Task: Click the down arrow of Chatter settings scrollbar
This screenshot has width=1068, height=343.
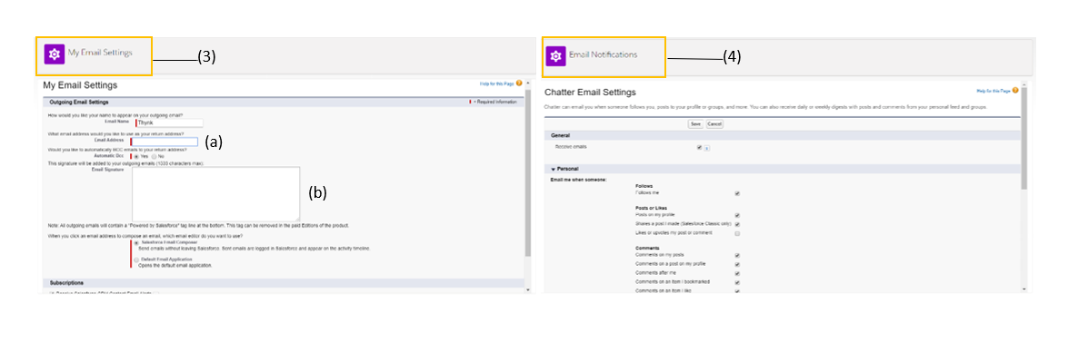Action: pyautogui.click(x=1024, y=289)
